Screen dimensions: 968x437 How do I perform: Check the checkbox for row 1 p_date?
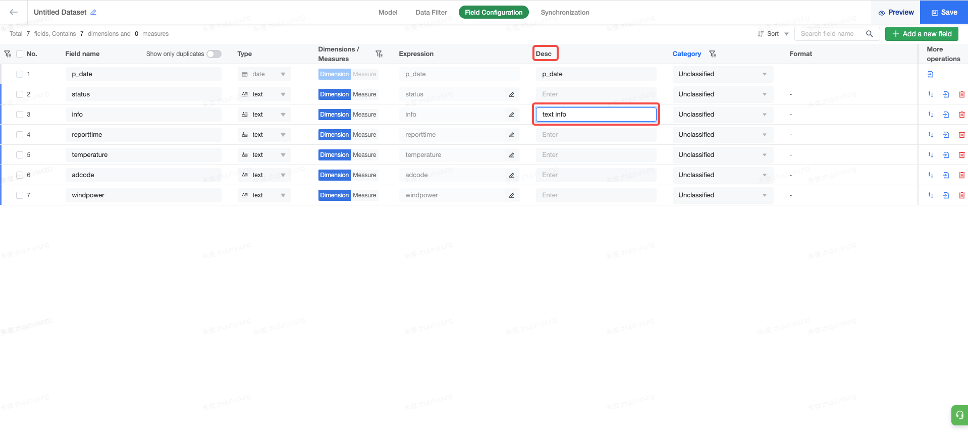[20, 74]
